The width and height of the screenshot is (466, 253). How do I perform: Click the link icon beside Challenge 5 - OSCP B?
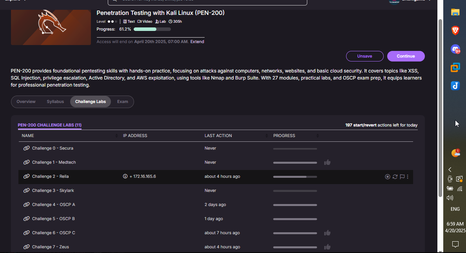tap(26, 219)
